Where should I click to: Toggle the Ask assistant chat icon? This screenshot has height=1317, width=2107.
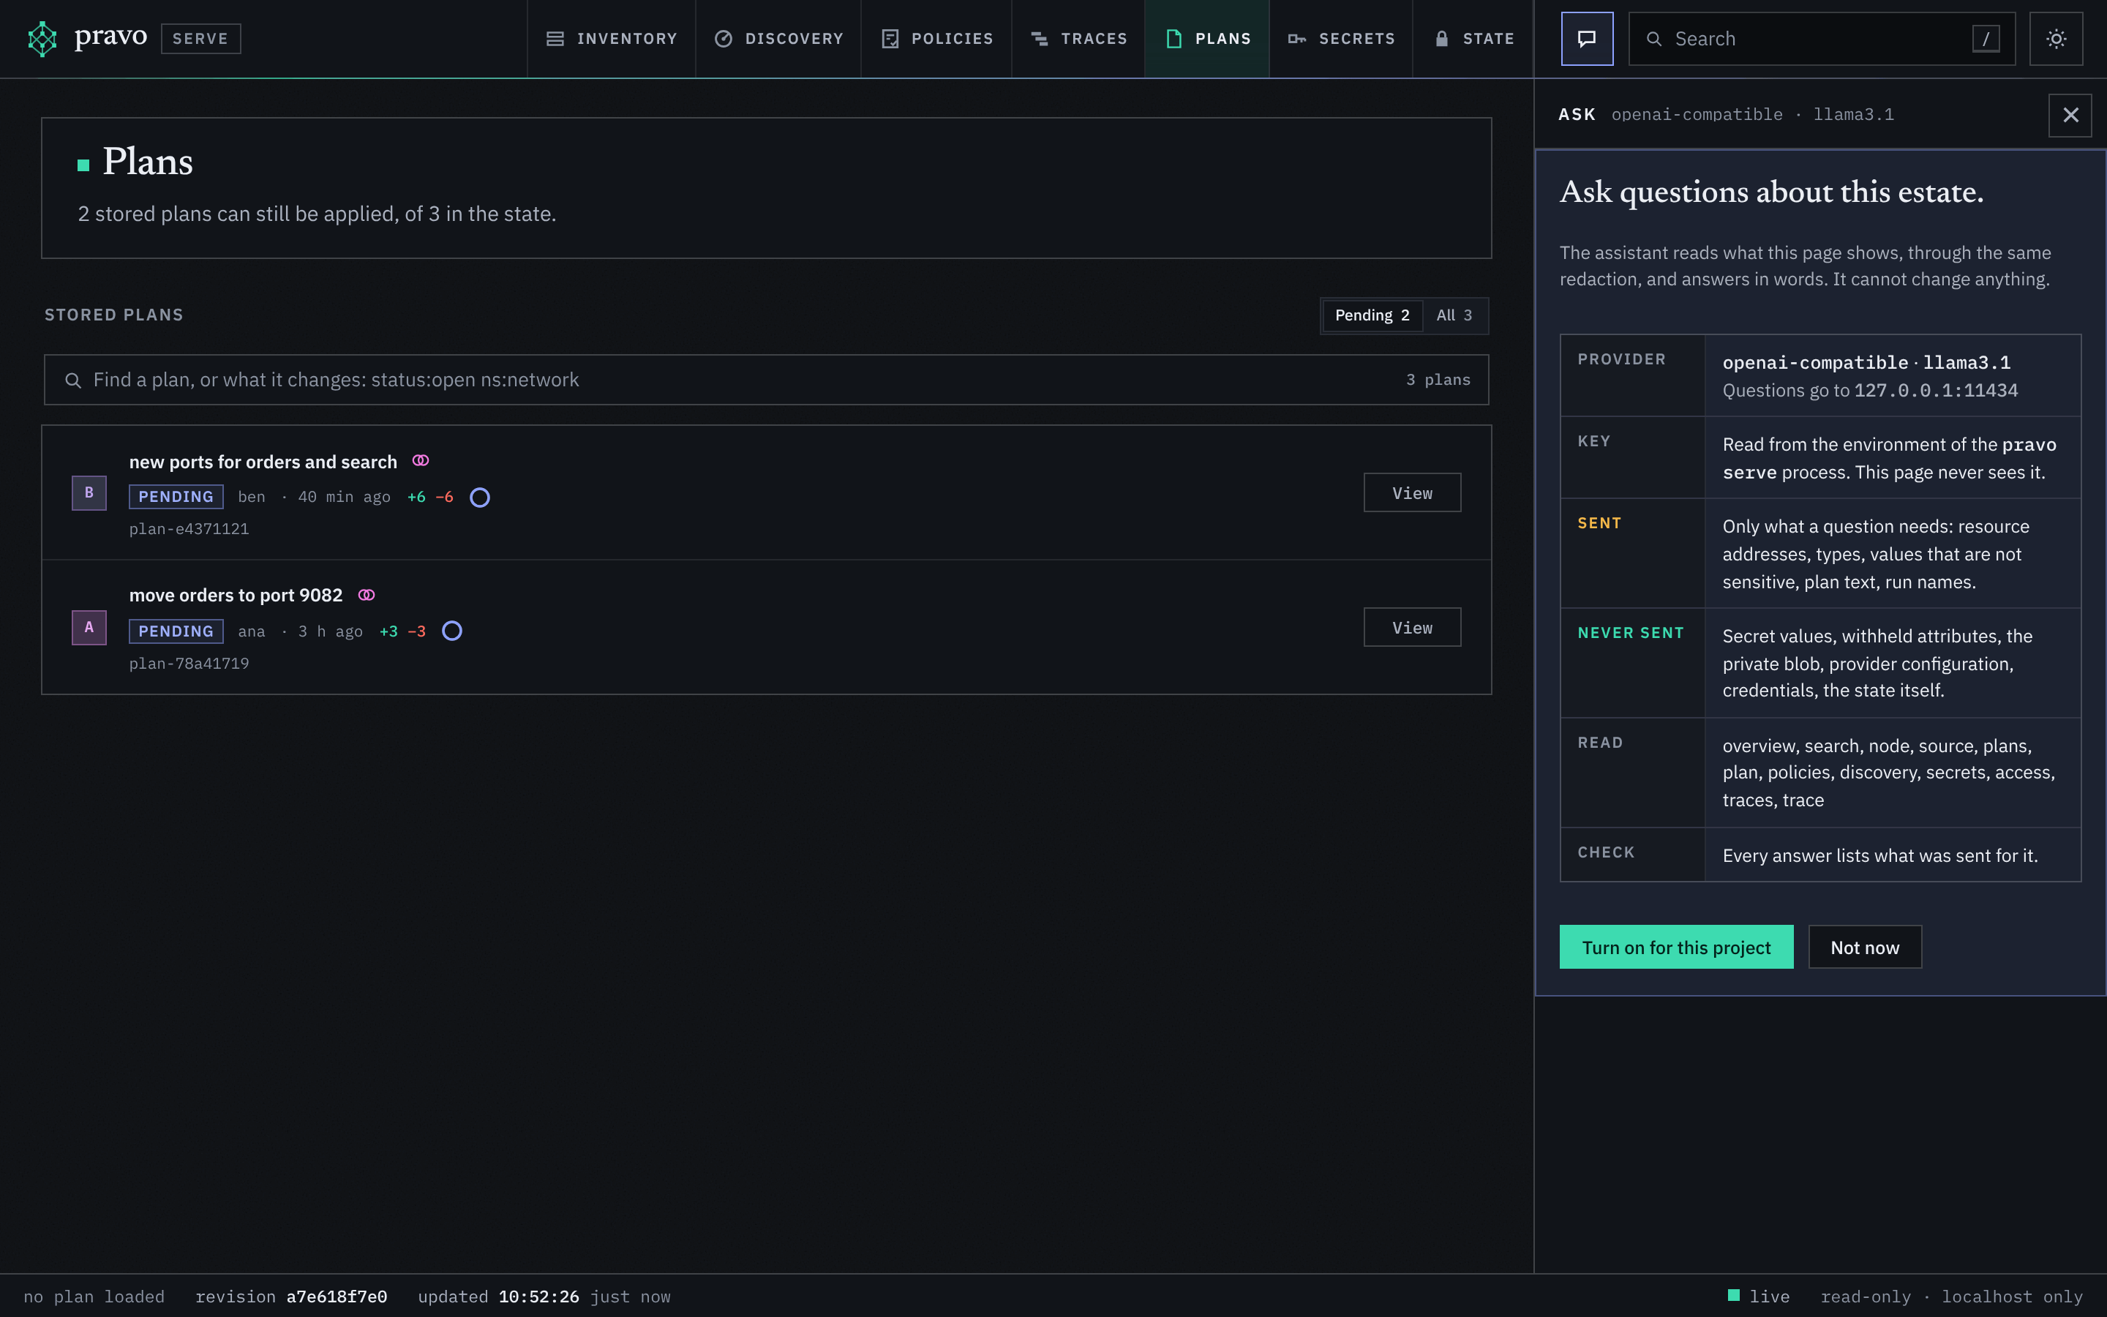coord(1588,38)
